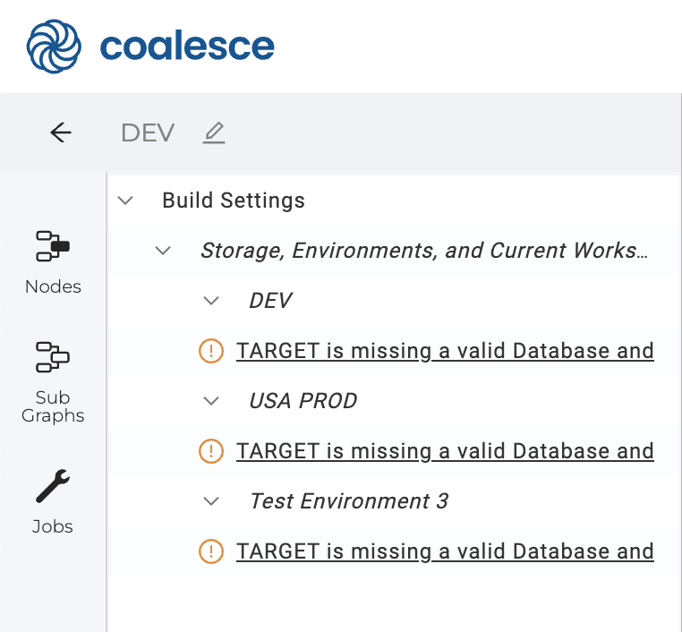Viewport: 682px width, 632px height.
Task: Collapse the Build Settings section
Action: point(126,201)
